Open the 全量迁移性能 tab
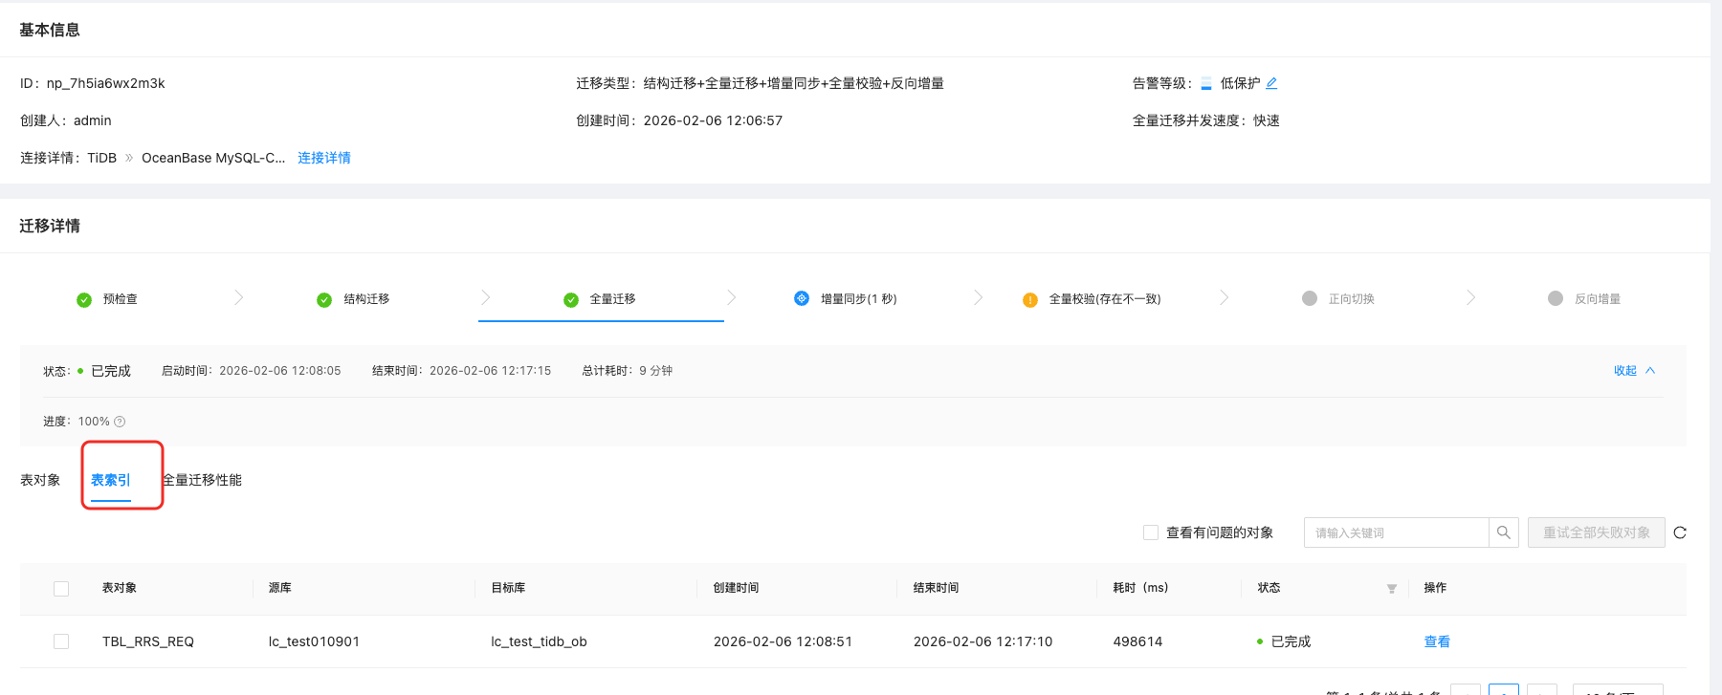The width and height of the screenshot is (1722, 695). click(x=203, y=480)
